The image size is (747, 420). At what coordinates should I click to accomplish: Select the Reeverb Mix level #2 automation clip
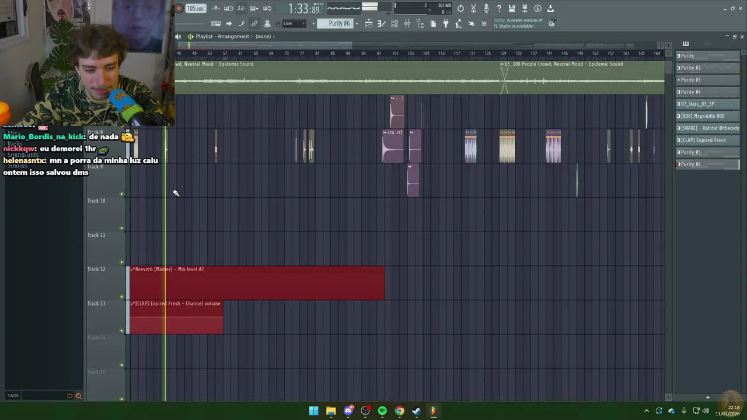coord(257,283)
